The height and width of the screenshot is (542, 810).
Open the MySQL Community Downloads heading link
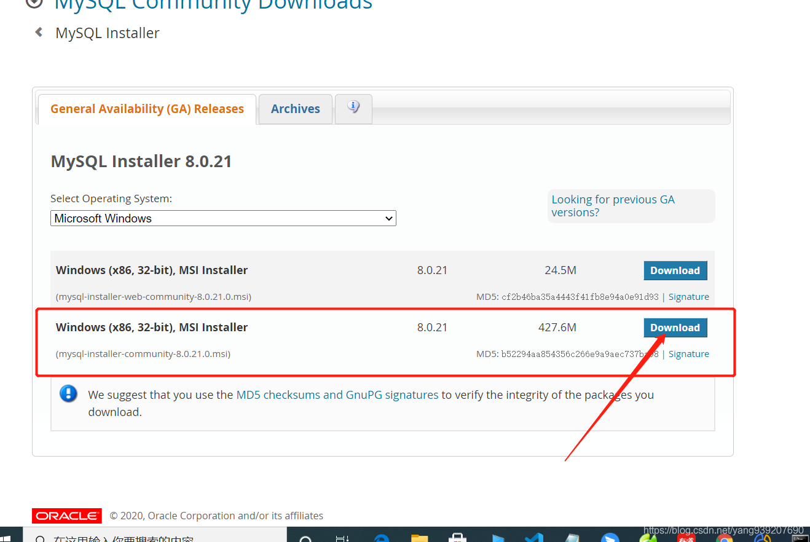(213, 5)
